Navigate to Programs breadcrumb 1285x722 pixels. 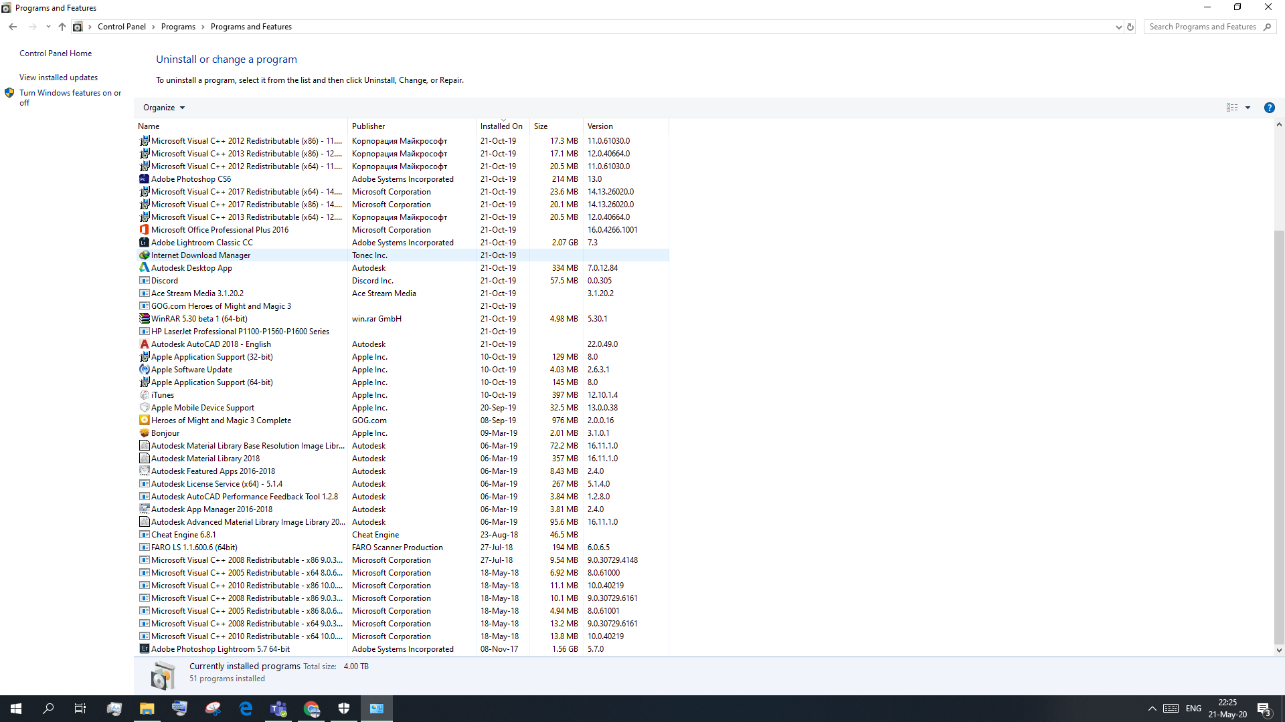(x=178, y=27)
